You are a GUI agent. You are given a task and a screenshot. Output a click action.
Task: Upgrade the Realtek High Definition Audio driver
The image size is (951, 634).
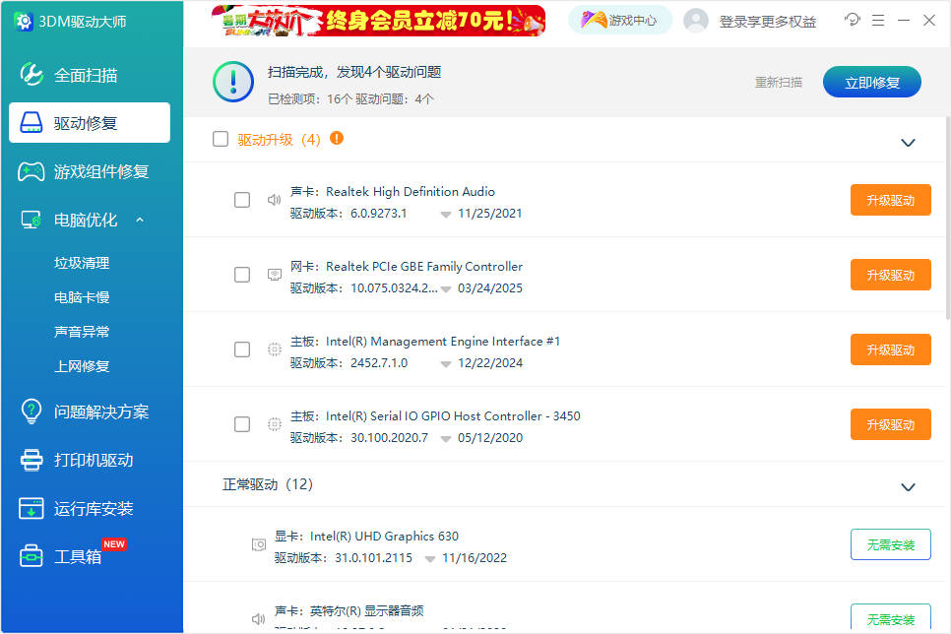pos(890,200)
